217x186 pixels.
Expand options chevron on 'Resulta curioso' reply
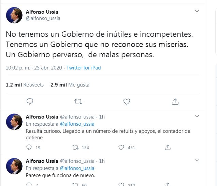tap(197, 117)
